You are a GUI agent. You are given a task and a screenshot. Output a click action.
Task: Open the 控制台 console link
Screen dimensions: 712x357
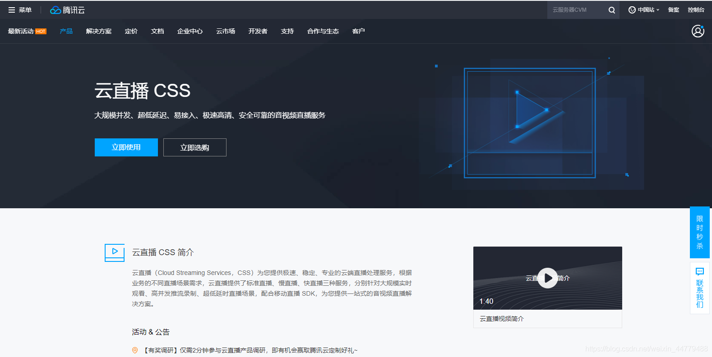pyautogui.click(x=696, y=10)
